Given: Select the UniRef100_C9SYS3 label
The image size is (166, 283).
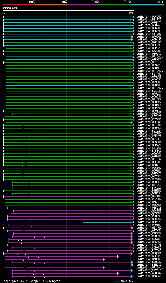Looking at the screenshot, I should (x=149, y=239).
